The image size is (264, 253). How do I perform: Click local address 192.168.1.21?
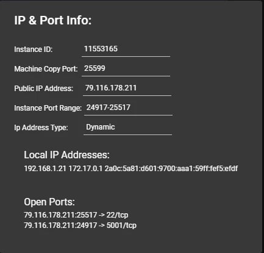(45, 169)
